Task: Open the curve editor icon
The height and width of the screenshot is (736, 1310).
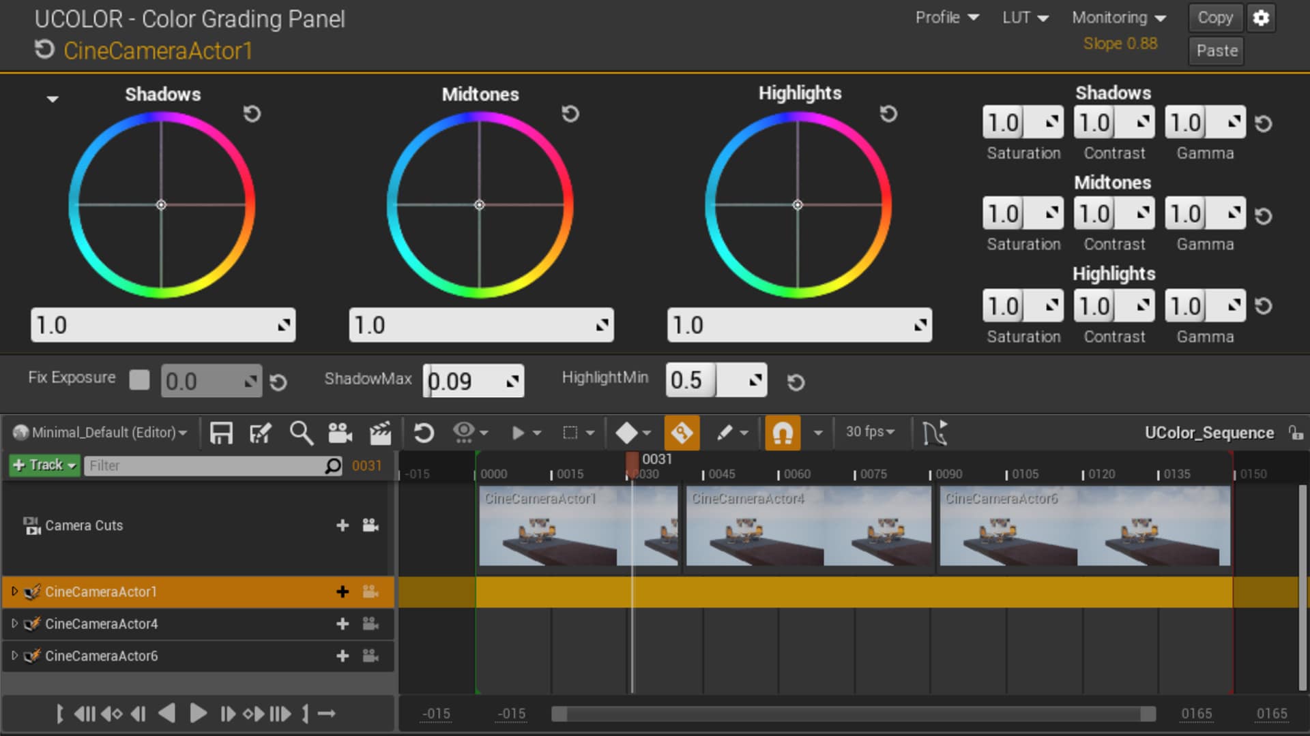Action: coord(935,432)
